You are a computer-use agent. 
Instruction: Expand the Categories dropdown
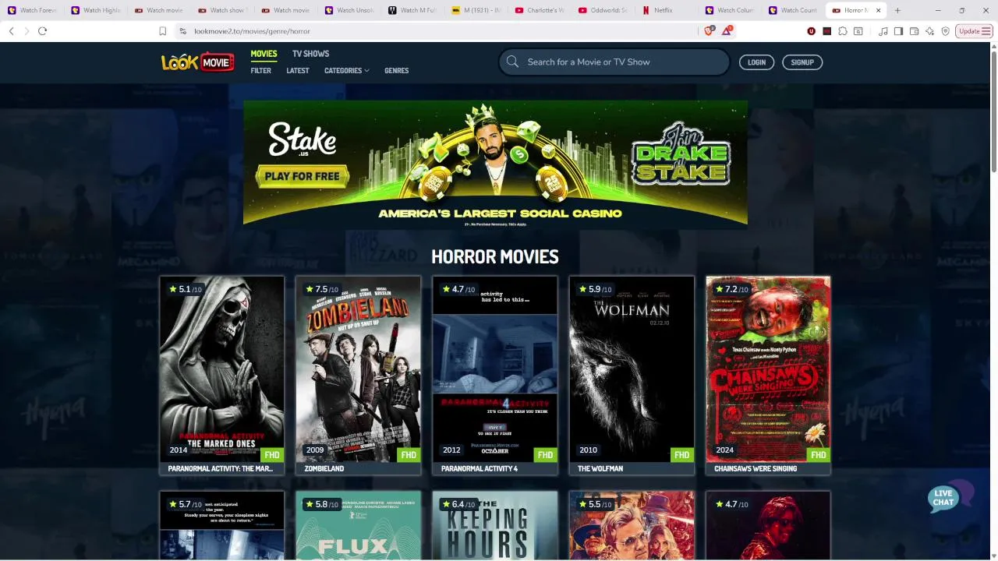(x=346, y=71)
